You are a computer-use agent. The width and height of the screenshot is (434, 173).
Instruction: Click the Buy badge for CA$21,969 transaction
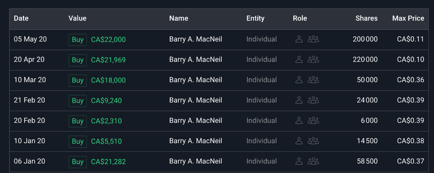(x=78, y=60)
